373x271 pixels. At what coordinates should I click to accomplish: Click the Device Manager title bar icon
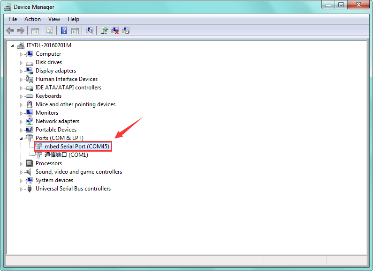(x=8, y=7)
